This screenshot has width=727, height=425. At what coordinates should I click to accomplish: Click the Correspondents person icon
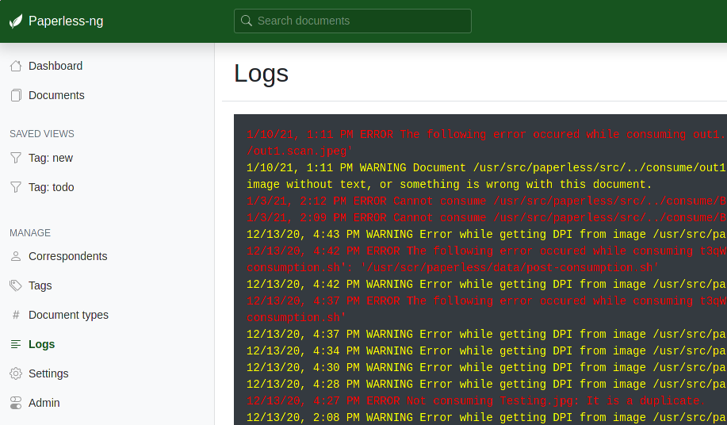coord(16,256)
